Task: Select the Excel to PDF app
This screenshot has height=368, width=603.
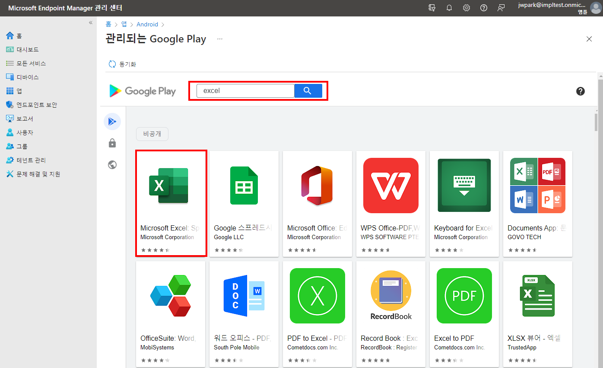Action: pyautogui.click(x=464, y=314)
